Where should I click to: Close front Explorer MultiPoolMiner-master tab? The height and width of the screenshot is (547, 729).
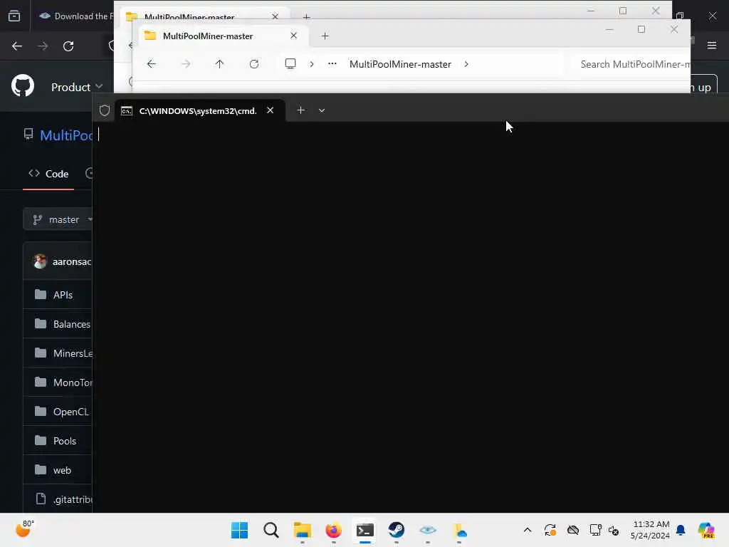click(293, 36)
